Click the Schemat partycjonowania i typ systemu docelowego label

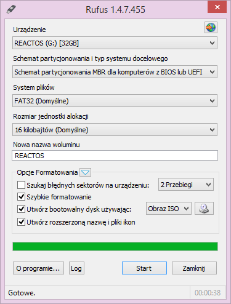(91, 58)
